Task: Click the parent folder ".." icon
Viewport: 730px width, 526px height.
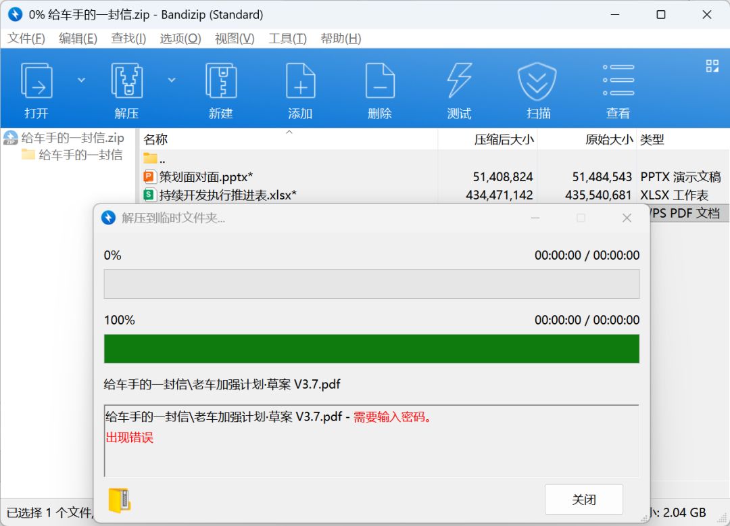Action: (x=150, y=158)
